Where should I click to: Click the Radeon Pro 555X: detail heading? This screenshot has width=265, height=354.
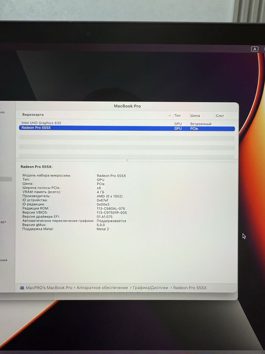[x=36, y=167]
